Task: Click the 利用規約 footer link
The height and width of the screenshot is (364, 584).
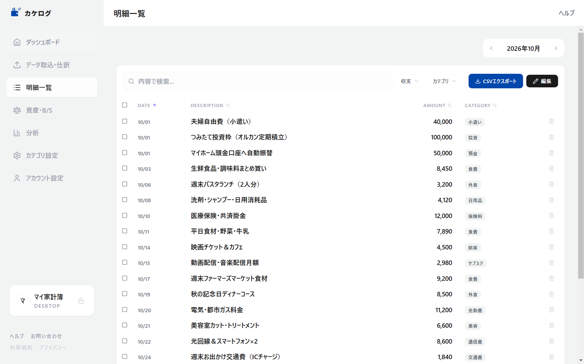Action: [21, 347]
